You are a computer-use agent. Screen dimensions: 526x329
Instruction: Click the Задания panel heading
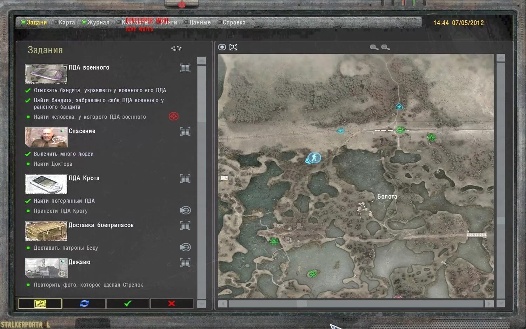click(x=45, y=50)
